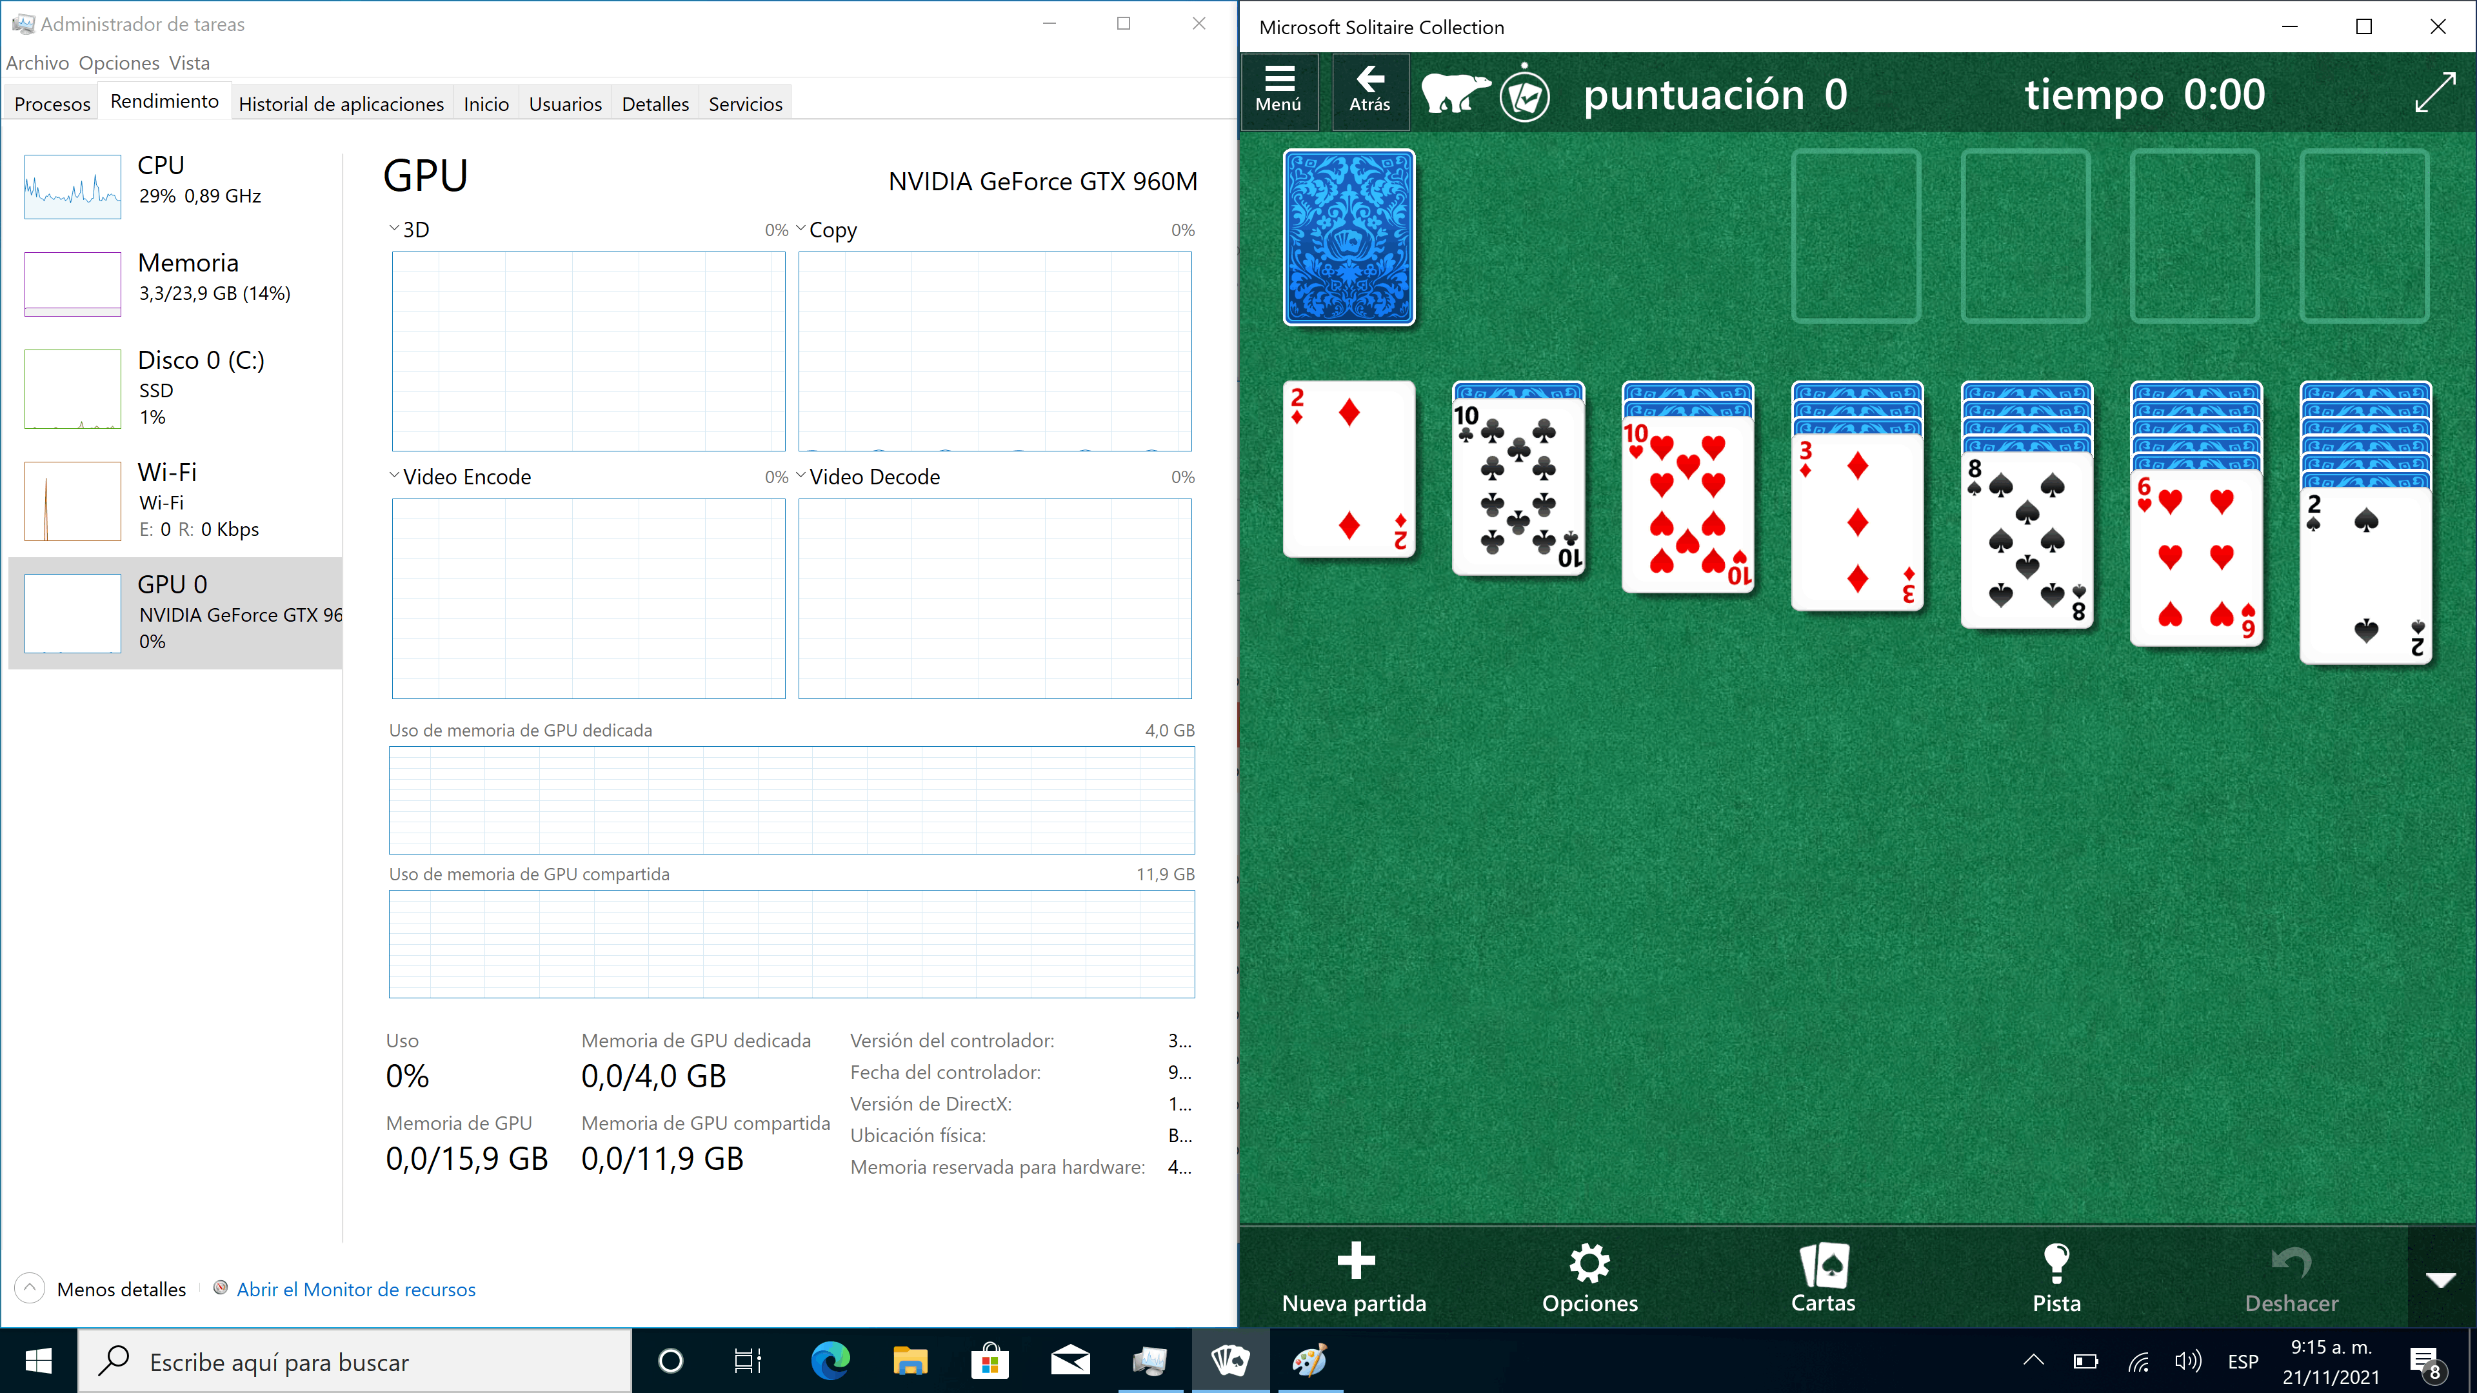
Task: Switch to the Procesos tab
Action: [52, 104]
